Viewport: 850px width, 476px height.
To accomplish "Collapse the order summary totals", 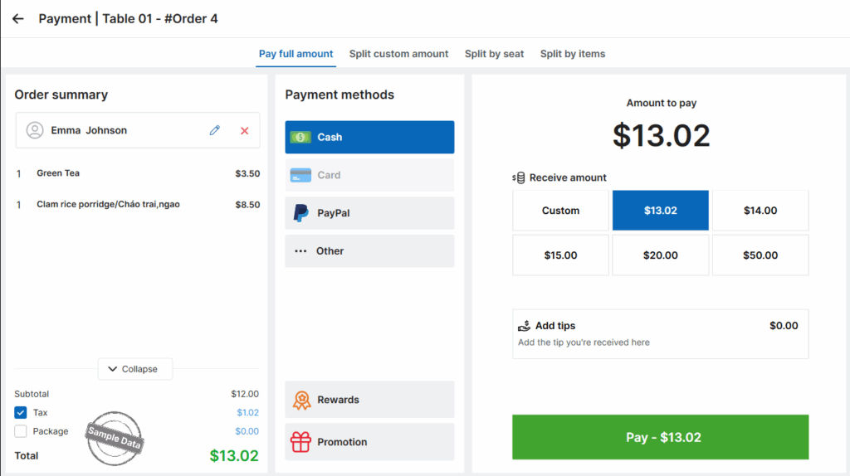I will 134,369.
